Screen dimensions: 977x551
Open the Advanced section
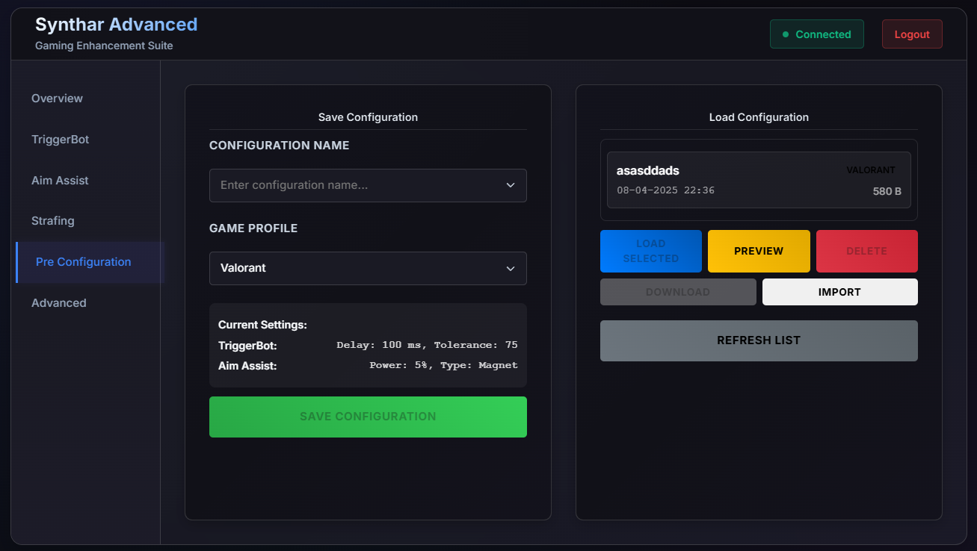87,303
